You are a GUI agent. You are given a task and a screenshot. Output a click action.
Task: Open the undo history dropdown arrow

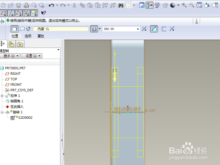tap(57, 5)
